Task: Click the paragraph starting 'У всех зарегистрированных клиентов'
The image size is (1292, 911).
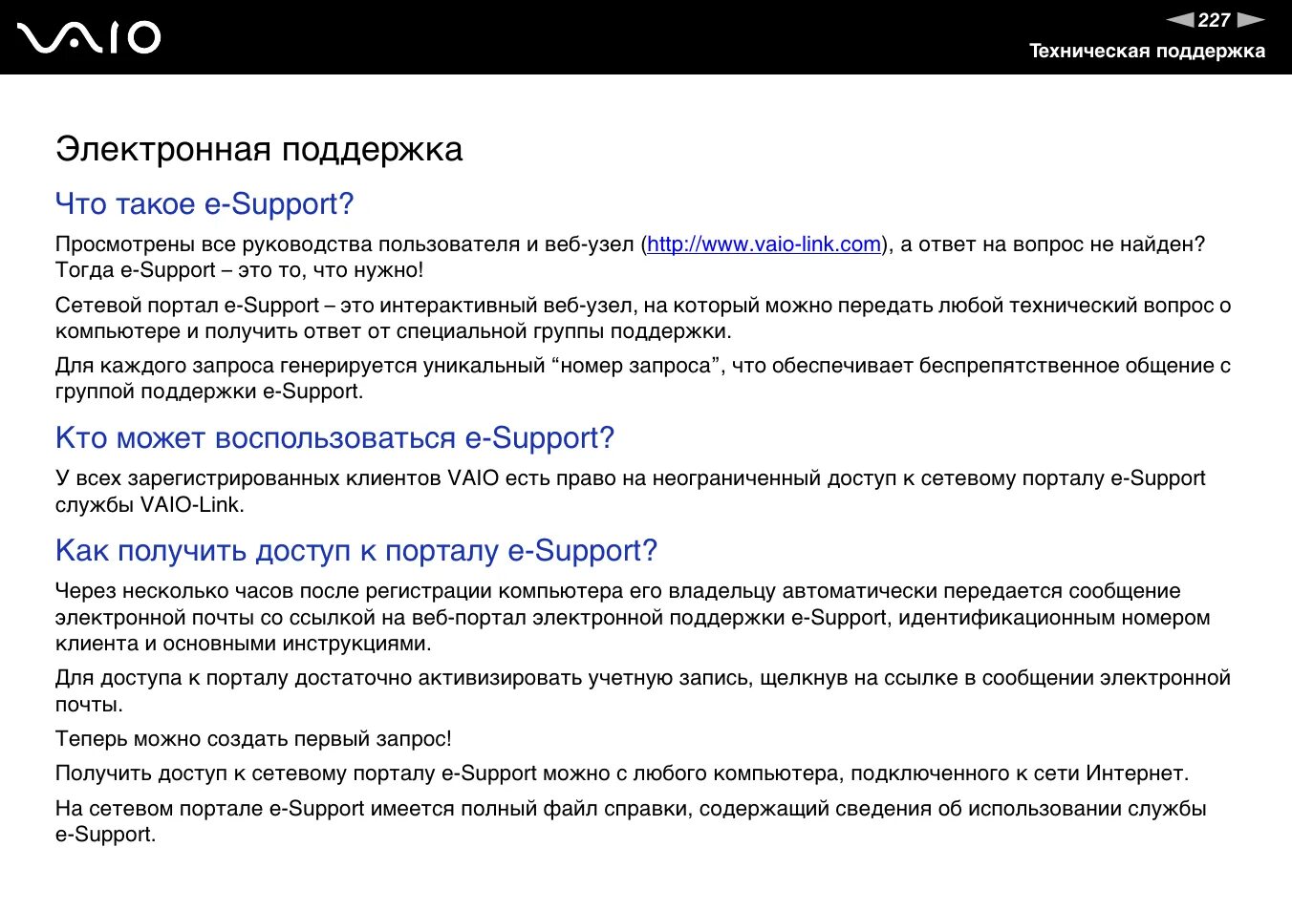Action: click(631, 492)
